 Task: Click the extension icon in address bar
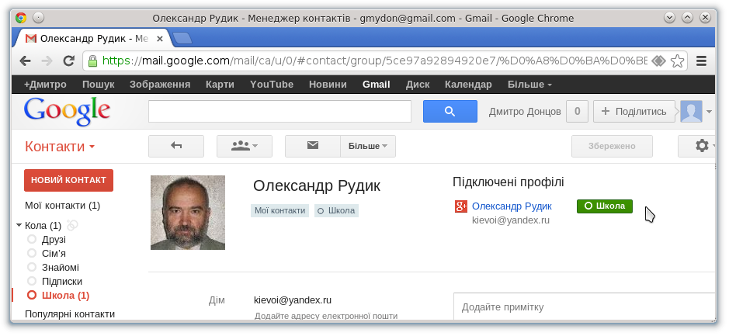[x=658, y=61]
